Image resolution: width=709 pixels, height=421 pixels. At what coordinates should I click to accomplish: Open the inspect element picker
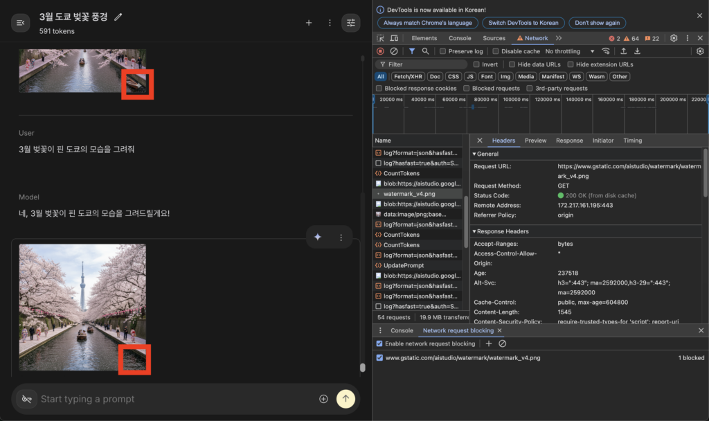click(381, 38)
